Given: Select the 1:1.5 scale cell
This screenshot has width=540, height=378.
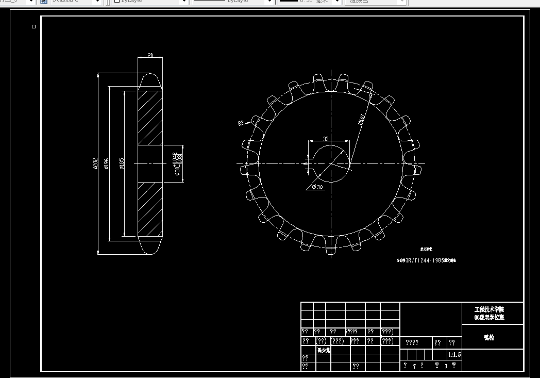Looking at the screenshot, I should pyautogui.click(x=454, y=355).
